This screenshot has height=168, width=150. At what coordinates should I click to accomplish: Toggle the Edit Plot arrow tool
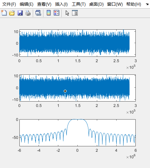(67, 13)
